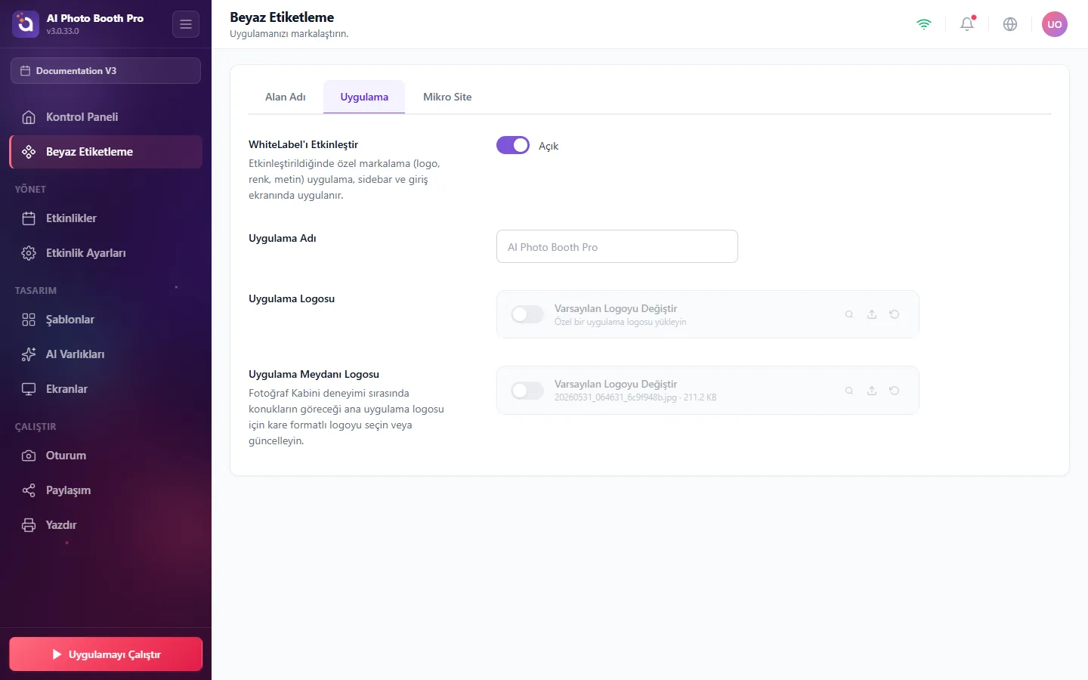Viewport: 1088px width, 680px height.
Task: Click the Etkinlik Ayarları gear icon
Action: (x=29, y=253)
